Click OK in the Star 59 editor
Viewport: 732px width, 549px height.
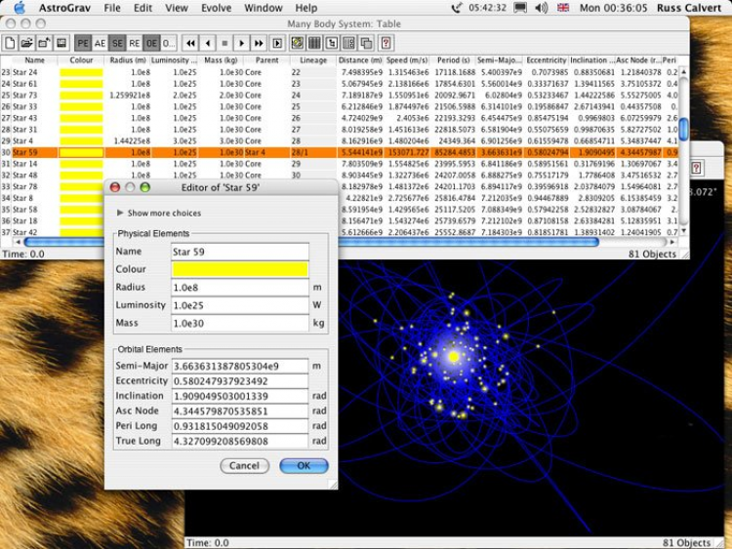point(304,466)
